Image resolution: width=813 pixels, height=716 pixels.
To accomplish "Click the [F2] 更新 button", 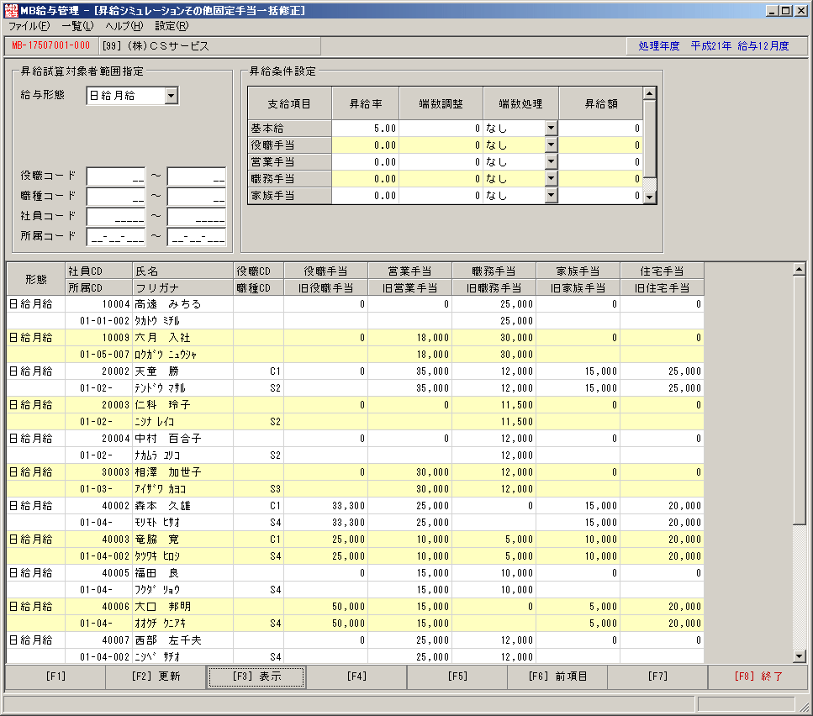I will click(156, 677).
